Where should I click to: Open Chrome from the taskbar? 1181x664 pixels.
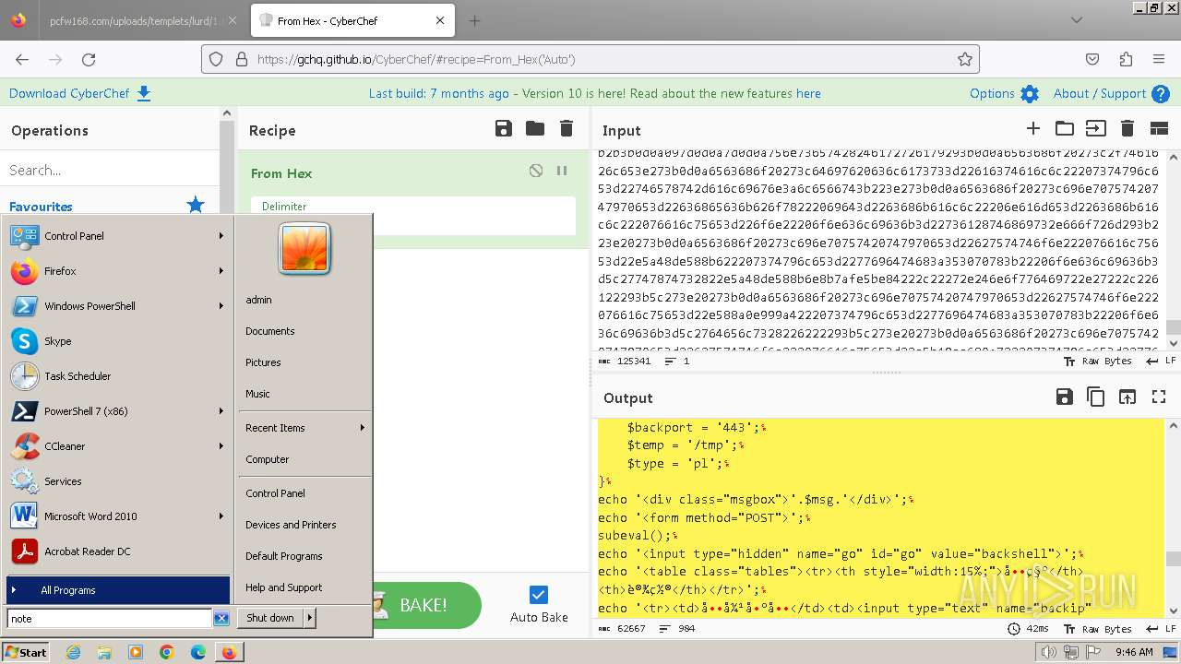tap(166, 652)
